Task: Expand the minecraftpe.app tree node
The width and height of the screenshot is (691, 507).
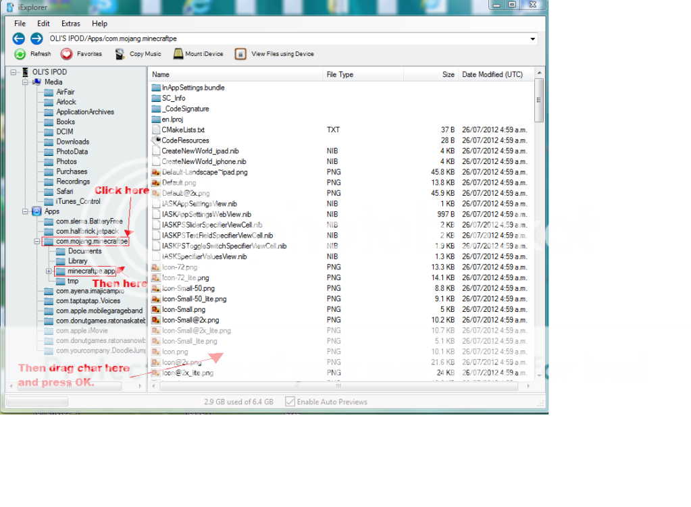Action: [49, 271]
